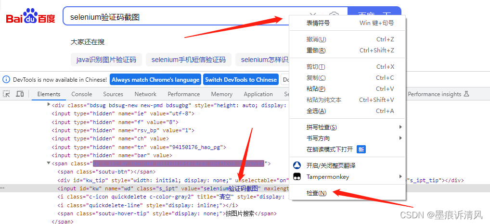Viewport: 490px width, 224px height.
Task: Select hidden input name="bar" row
Action: [112, 155]
